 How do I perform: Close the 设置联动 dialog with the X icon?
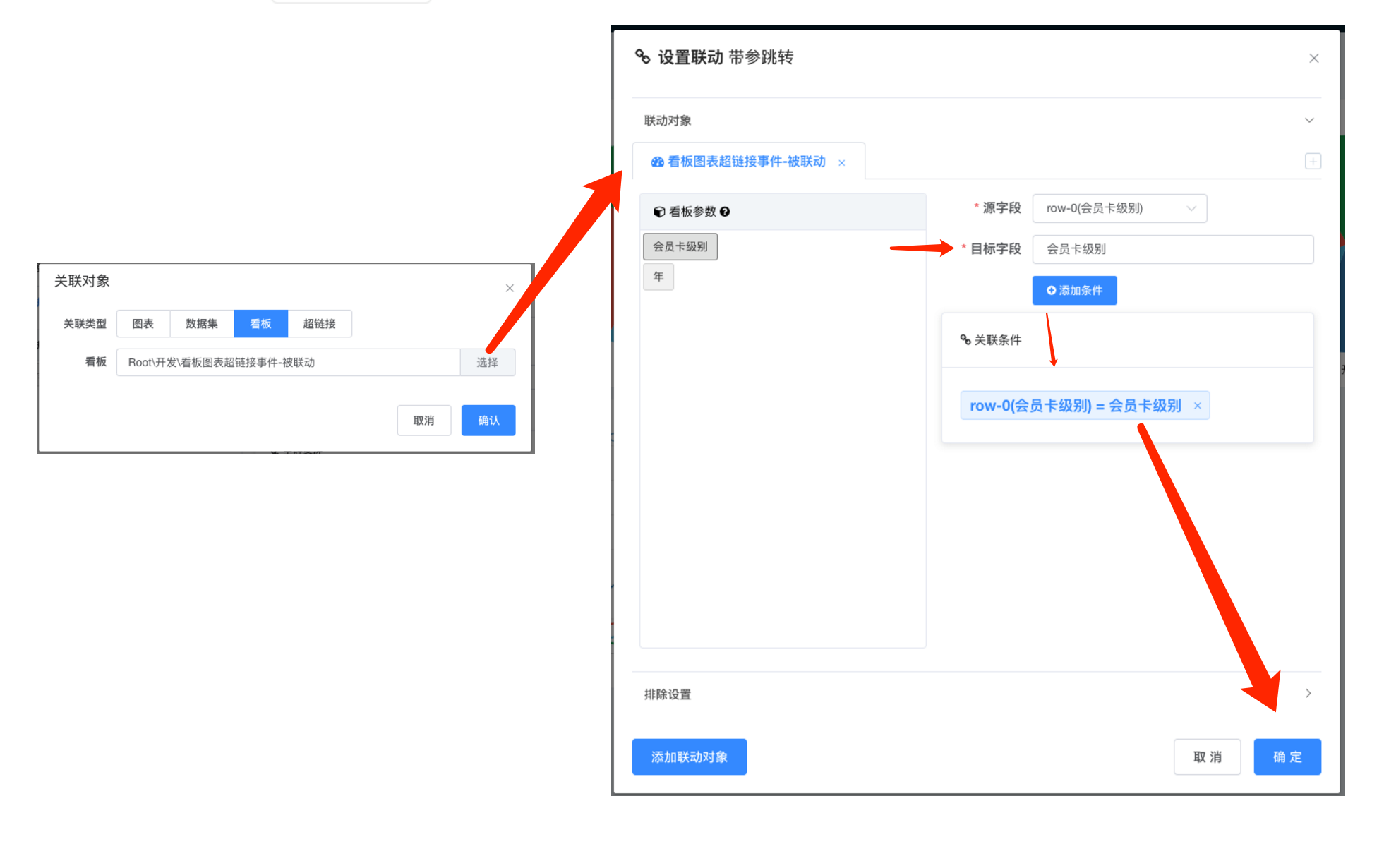1313,59
